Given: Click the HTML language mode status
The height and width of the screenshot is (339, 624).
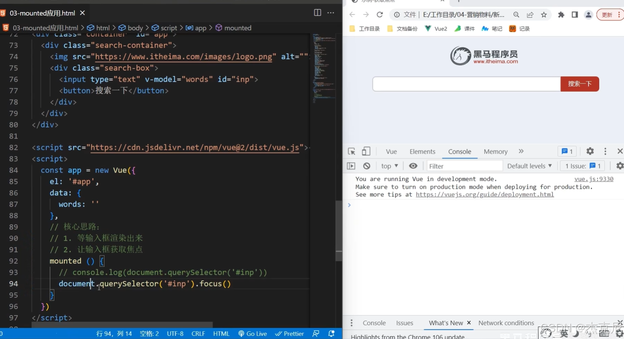Looking at the screenshot, I should click(221, 333).
